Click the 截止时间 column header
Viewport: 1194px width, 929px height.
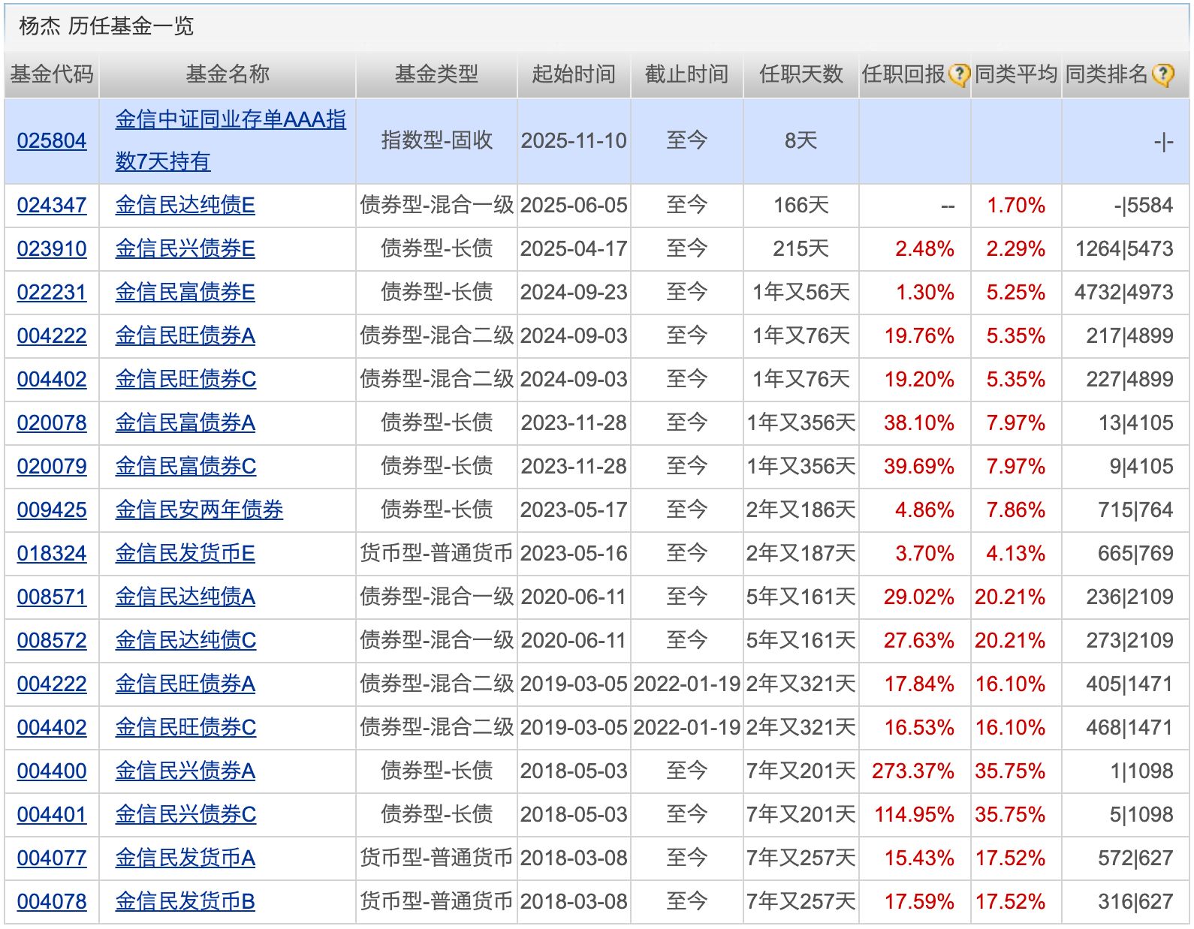coord(687,74)
